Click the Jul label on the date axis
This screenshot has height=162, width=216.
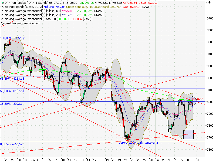pos(158,160)
